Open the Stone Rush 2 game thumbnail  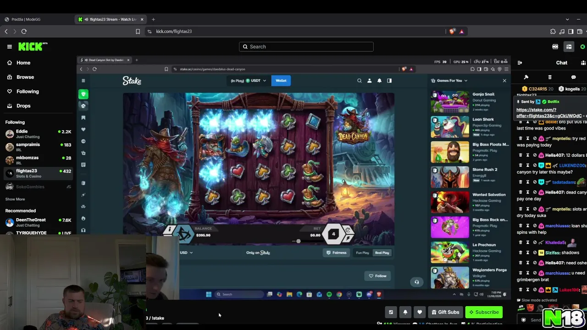coord(449,177)
